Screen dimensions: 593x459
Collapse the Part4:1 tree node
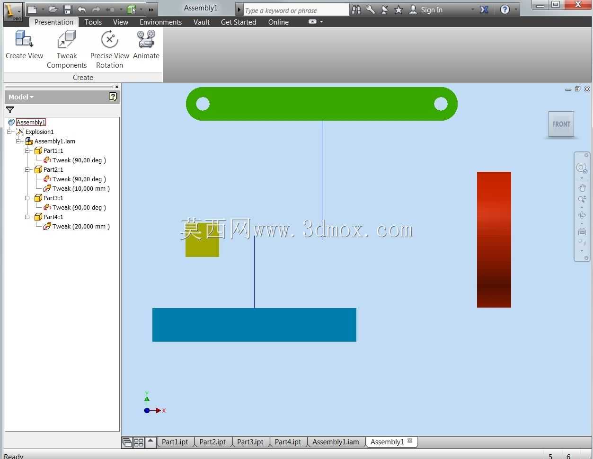pyautogui.click(x=27, y=217)
